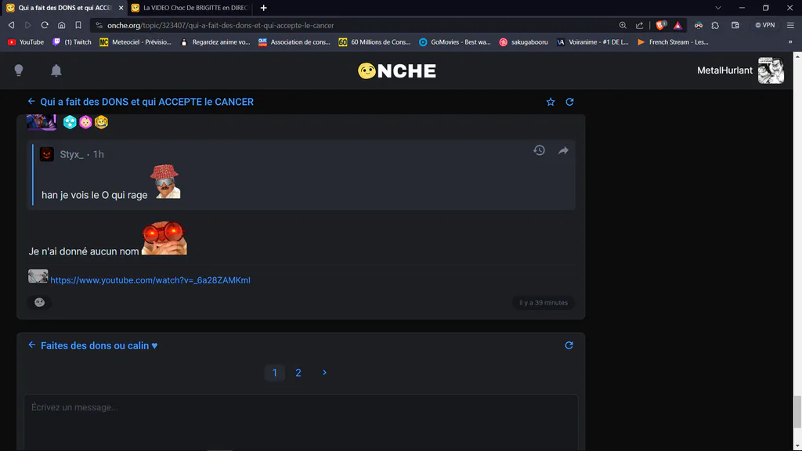View quote history clock icon
The width and height of the screenshot is (802, 451).
pyautogui.click(x=539, y=150)
